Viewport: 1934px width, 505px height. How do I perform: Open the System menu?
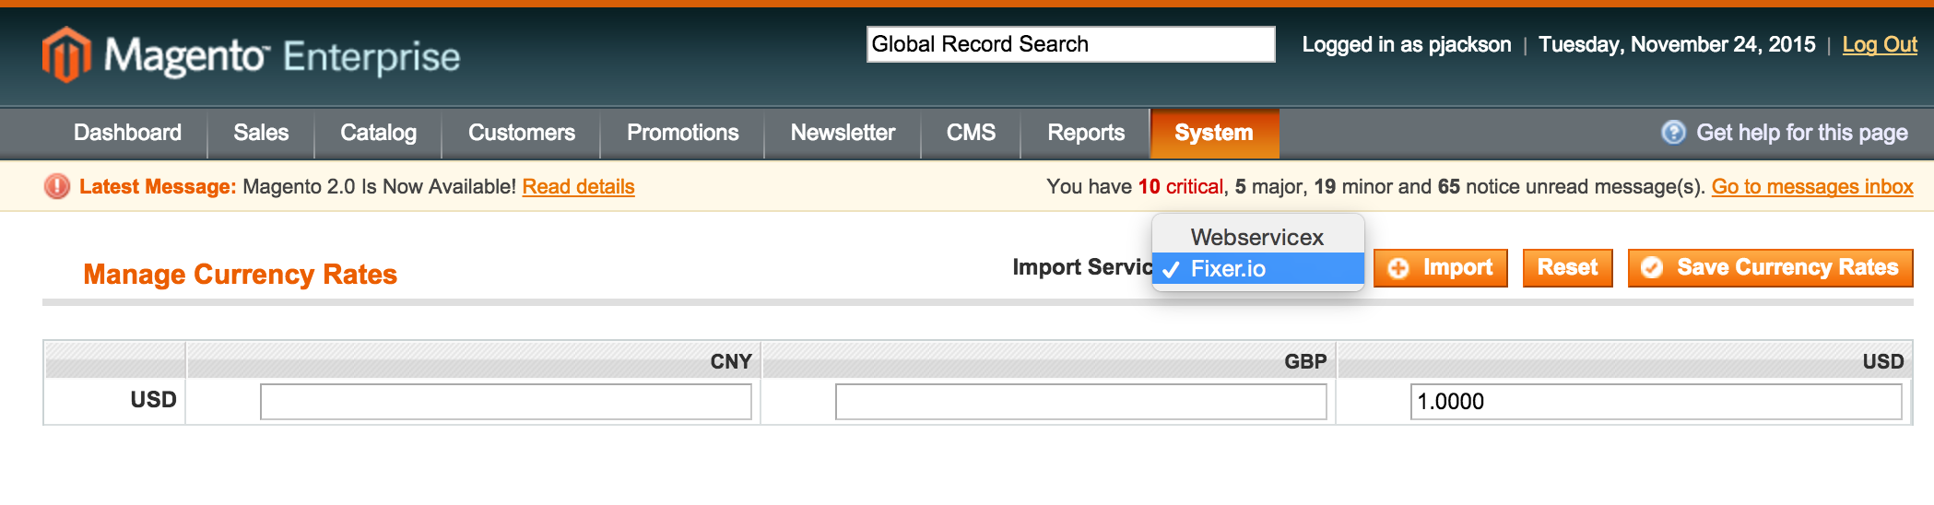[1214, 133]
